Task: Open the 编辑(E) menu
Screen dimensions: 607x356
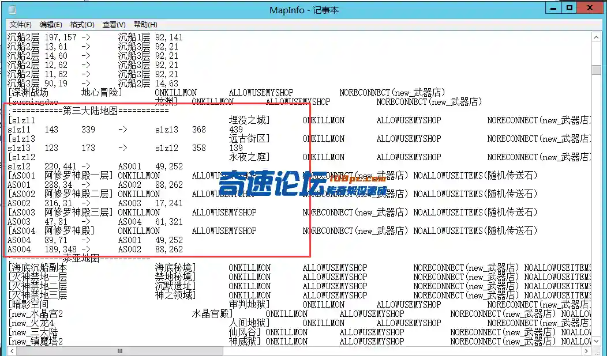Action: pos(51,24)
